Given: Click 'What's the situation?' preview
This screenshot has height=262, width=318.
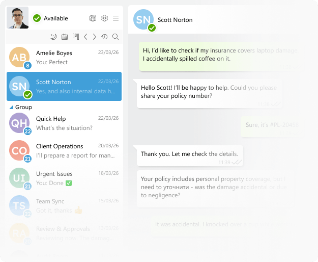Looking at the screenshot, I should click(64, 128).
